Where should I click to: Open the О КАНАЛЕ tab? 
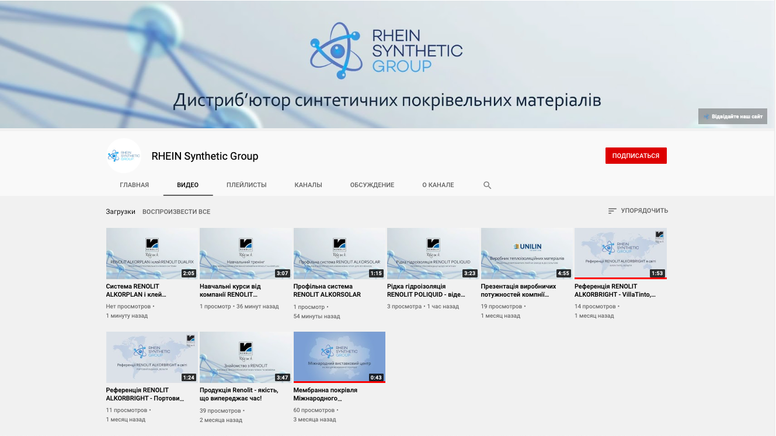coord(438,185)
